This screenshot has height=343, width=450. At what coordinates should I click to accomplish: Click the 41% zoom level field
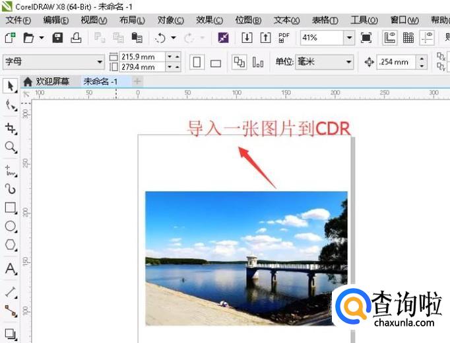point(322,38)
